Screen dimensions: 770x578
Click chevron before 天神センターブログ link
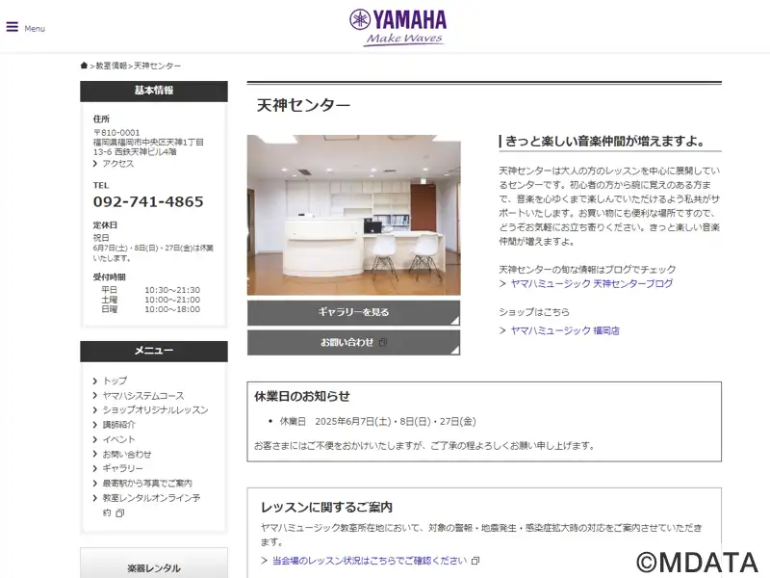pos(502,283)
